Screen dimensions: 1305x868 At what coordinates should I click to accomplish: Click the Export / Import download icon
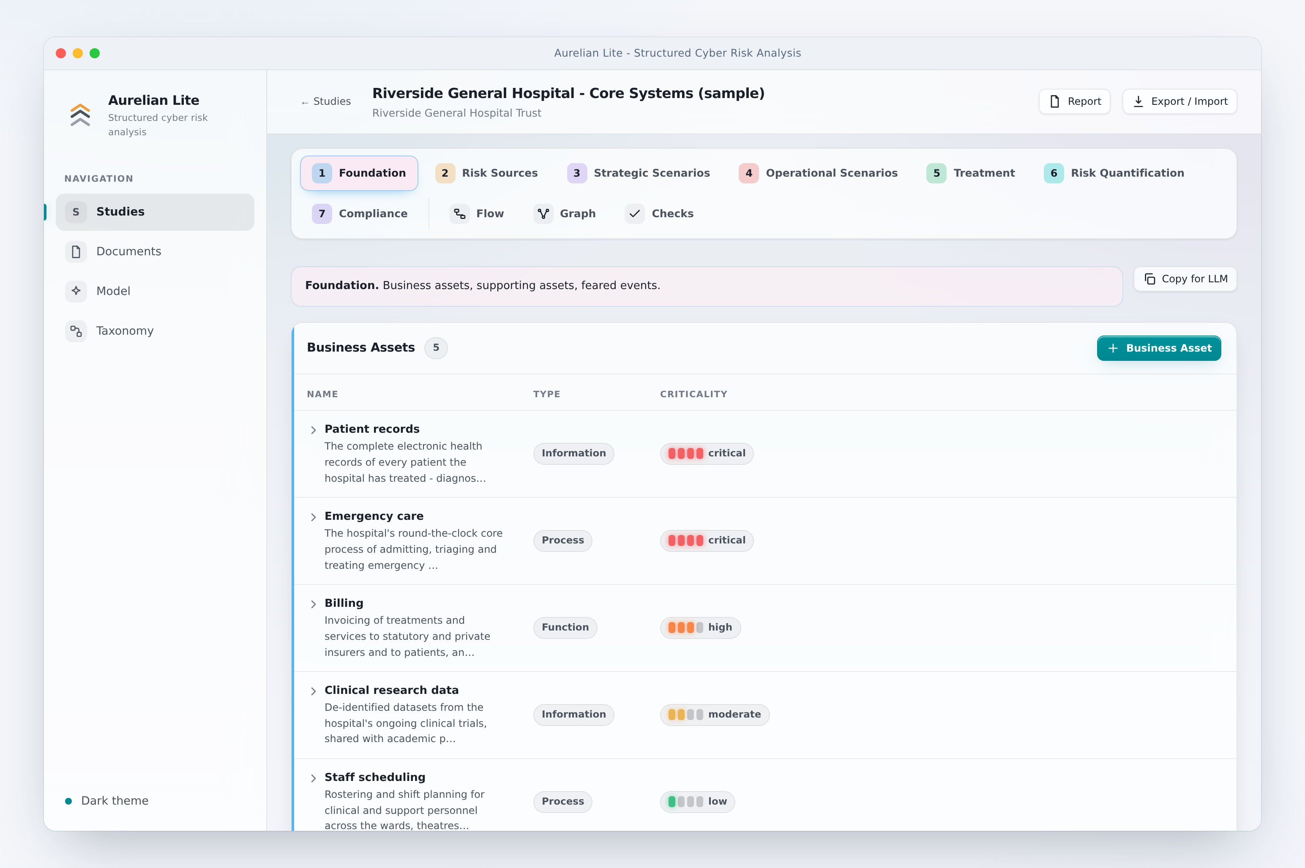point(1138,101)
